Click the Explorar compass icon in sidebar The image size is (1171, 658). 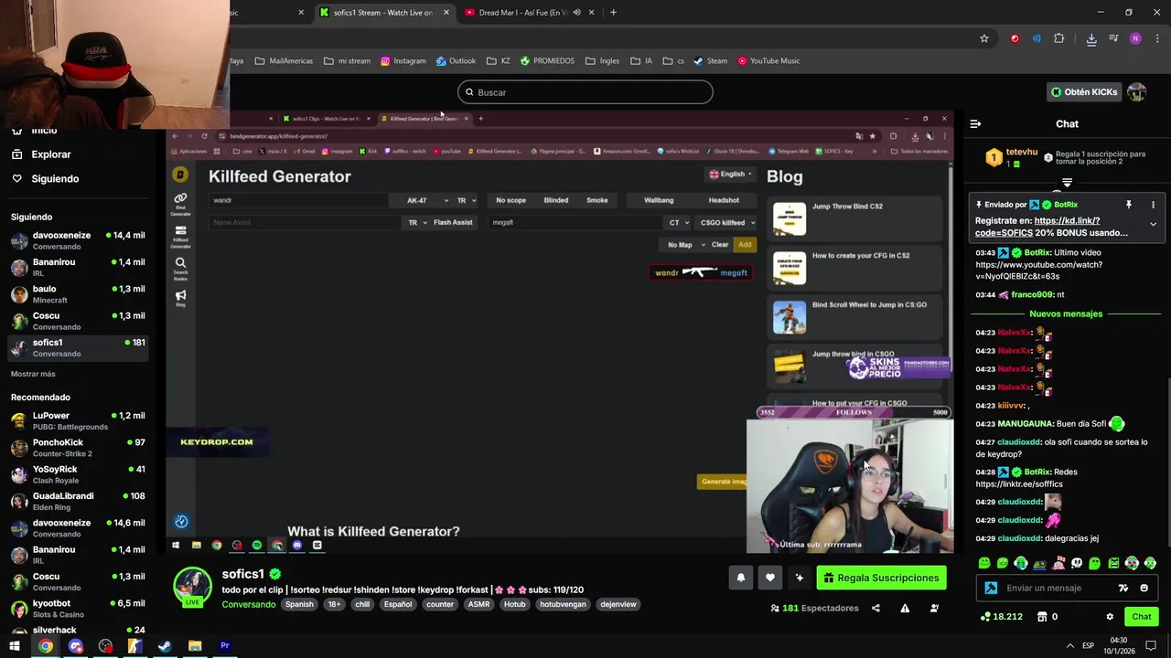point(16,154)
